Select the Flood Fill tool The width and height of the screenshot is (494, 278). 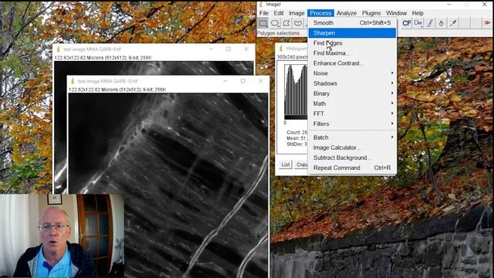click(x=442, y=23)
